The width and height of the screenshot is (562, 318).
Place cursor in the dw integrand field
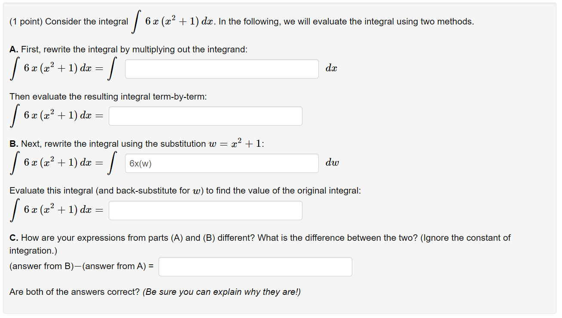pyautogui.click(x=221, y=163)
